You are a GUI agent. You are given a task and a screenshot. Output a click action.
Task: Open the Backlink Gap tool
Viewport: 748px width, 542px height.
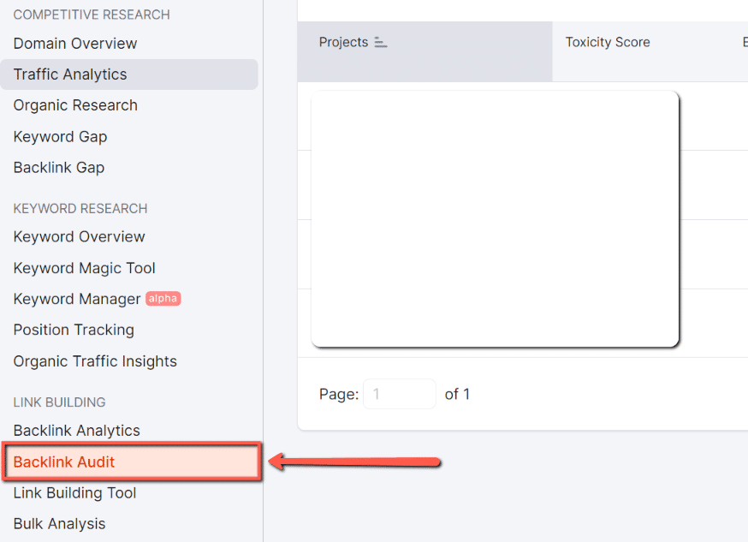click(x=58, y=167)
